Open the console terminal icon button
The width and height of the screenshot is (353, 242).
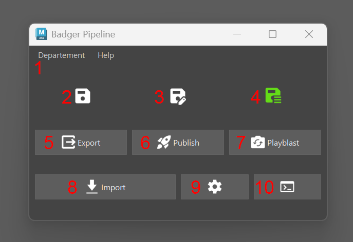[287, 187]
